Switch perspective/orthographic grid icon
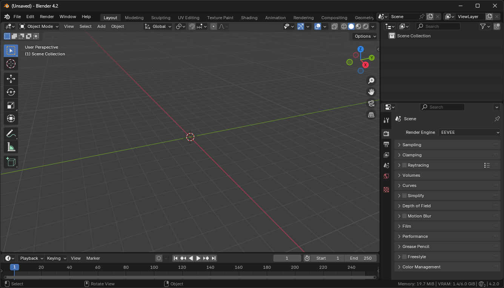The height and width of the screenshot is (288, 504). [x=371, y=115]
